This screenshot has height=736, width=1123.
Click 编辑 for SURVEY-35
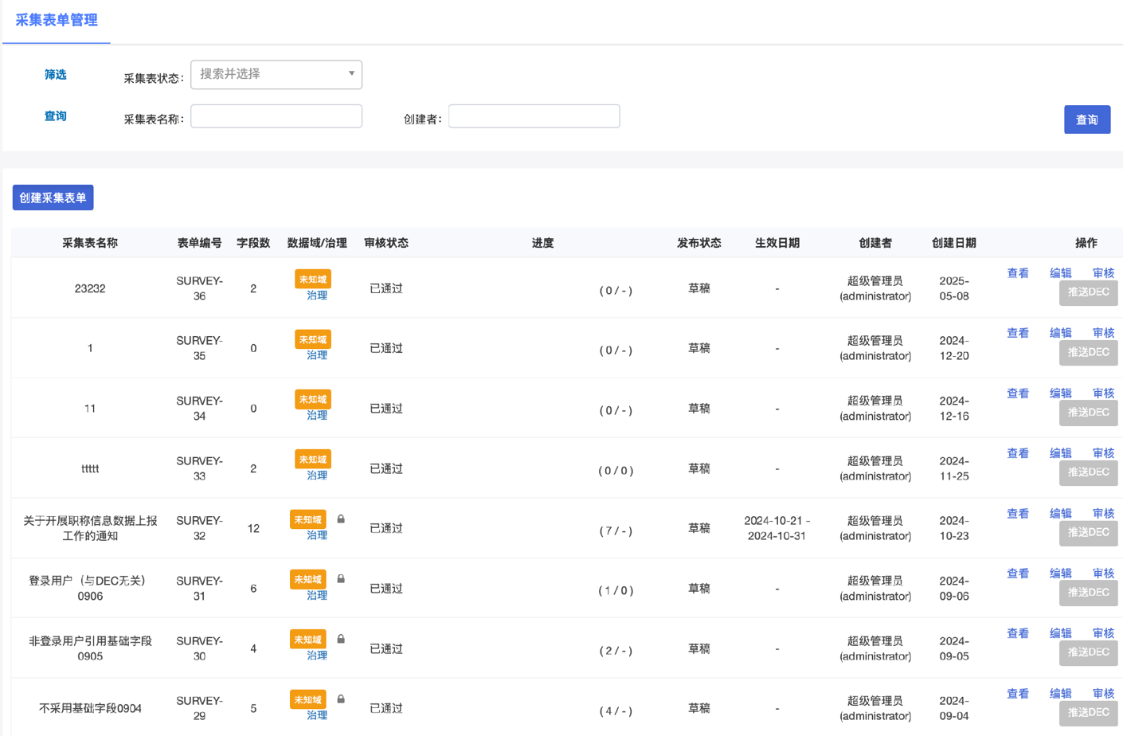(x=1061, y=333)
